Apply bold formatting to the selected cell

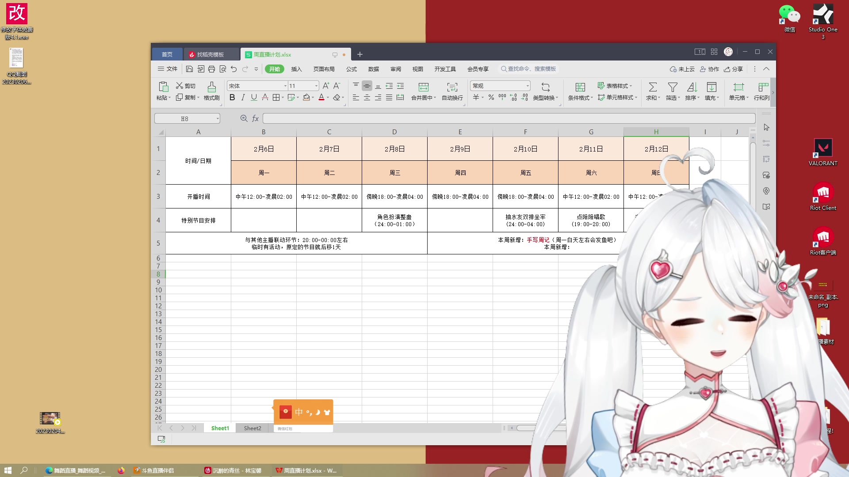coord(232,98)
